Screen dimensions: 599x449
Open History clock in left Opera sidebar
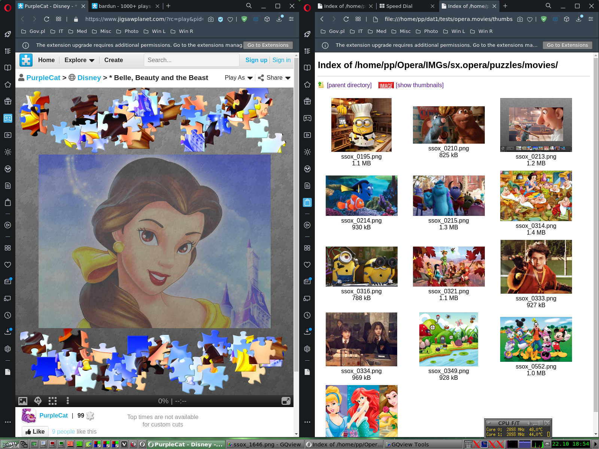7,315
